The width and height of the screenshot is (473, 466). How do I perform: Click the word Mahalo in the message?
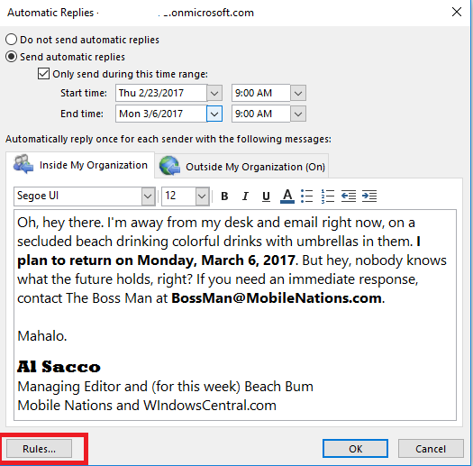42,336
